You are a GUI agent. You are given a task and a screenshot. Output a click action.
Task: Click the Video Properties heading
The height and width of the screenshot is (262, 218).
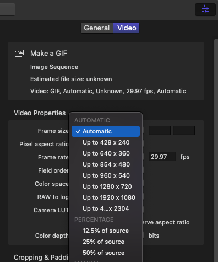coord(40,113)
